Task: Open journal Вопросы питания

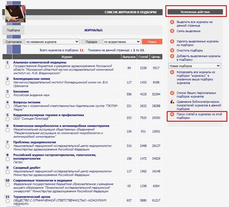Action: [27, 102]
